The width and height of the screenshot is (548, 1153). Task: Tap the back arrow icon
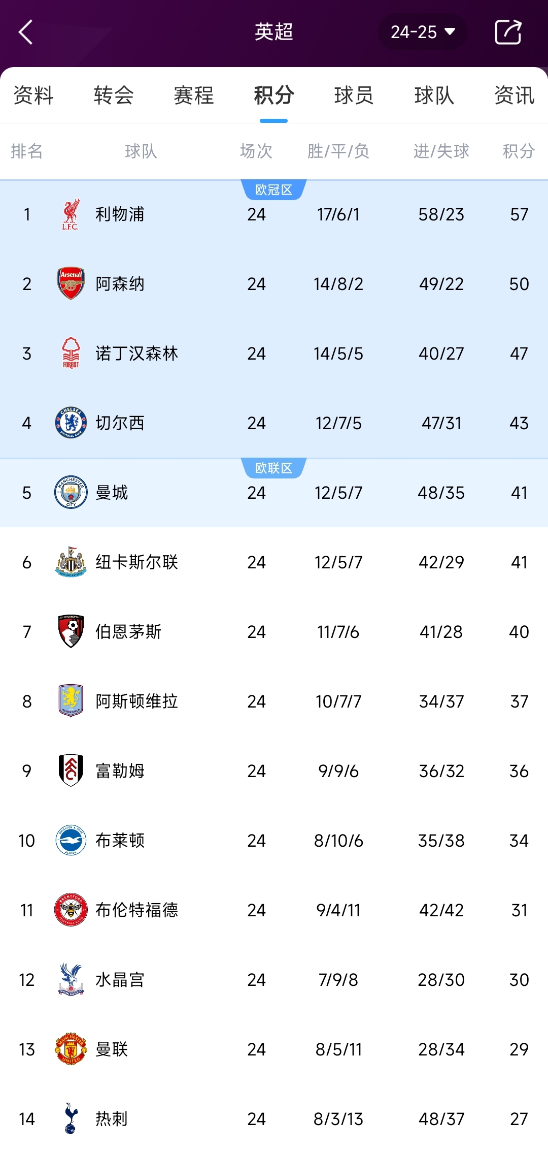coord(26,33)
